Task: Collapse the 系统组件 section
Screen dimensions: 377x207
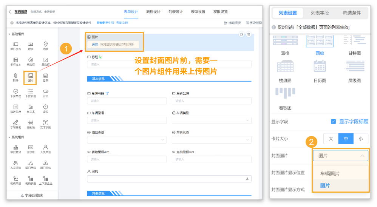Action: pyautogui.click(x=9, y=137)
